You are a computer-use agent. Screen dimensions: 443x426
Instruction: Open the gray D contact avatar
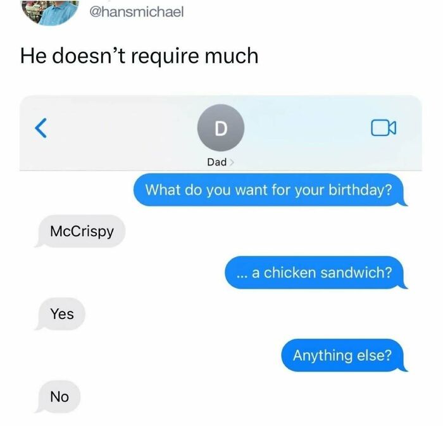click(221, 128)
